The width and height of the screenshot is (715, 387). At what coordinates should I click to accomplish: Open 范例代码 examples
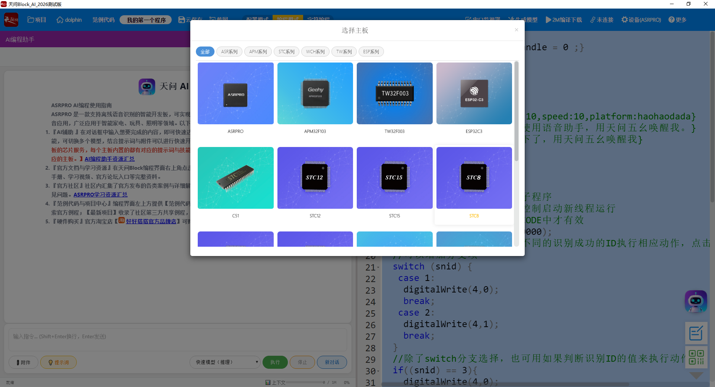coord(104,20)
